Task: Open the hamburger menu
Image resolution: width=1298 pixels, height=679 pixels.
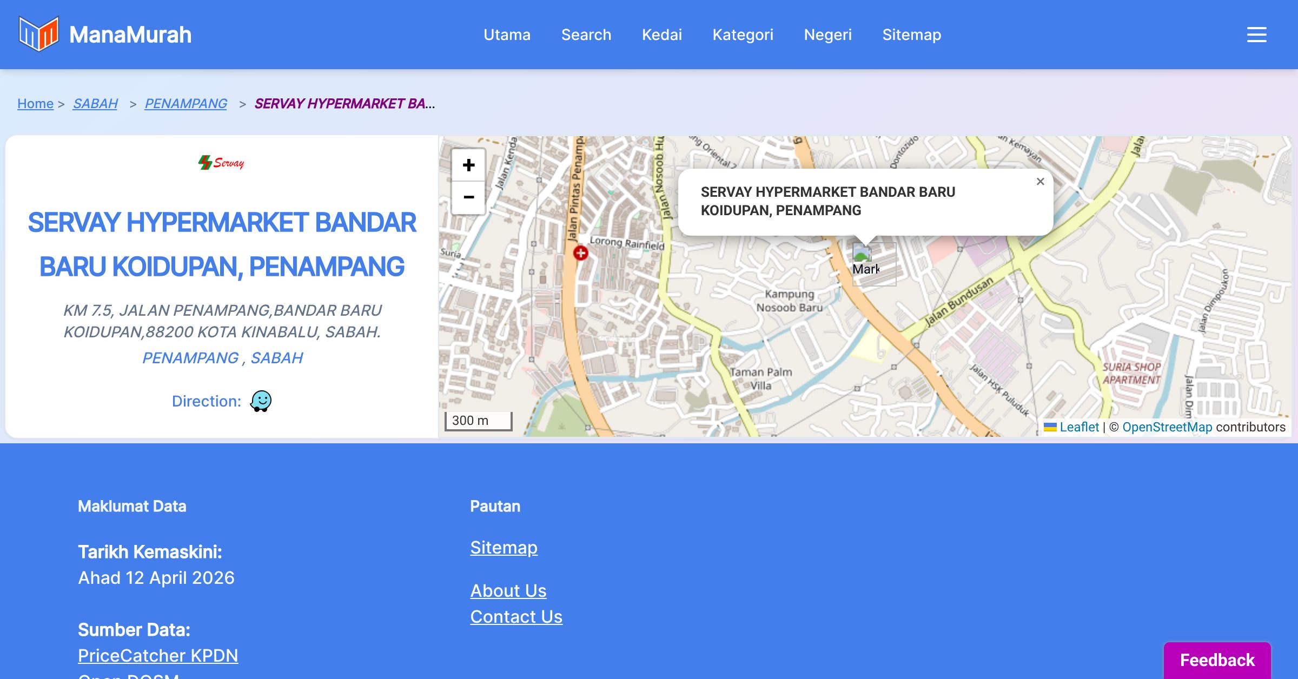Action: [1256, 35]
